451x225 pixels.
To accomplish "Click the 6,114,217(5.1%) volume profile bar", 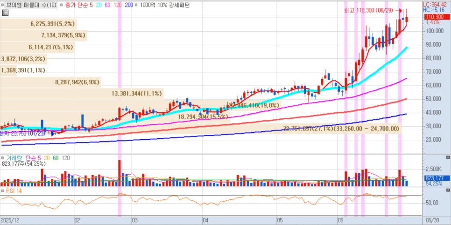I will click(x=37, y=47).
